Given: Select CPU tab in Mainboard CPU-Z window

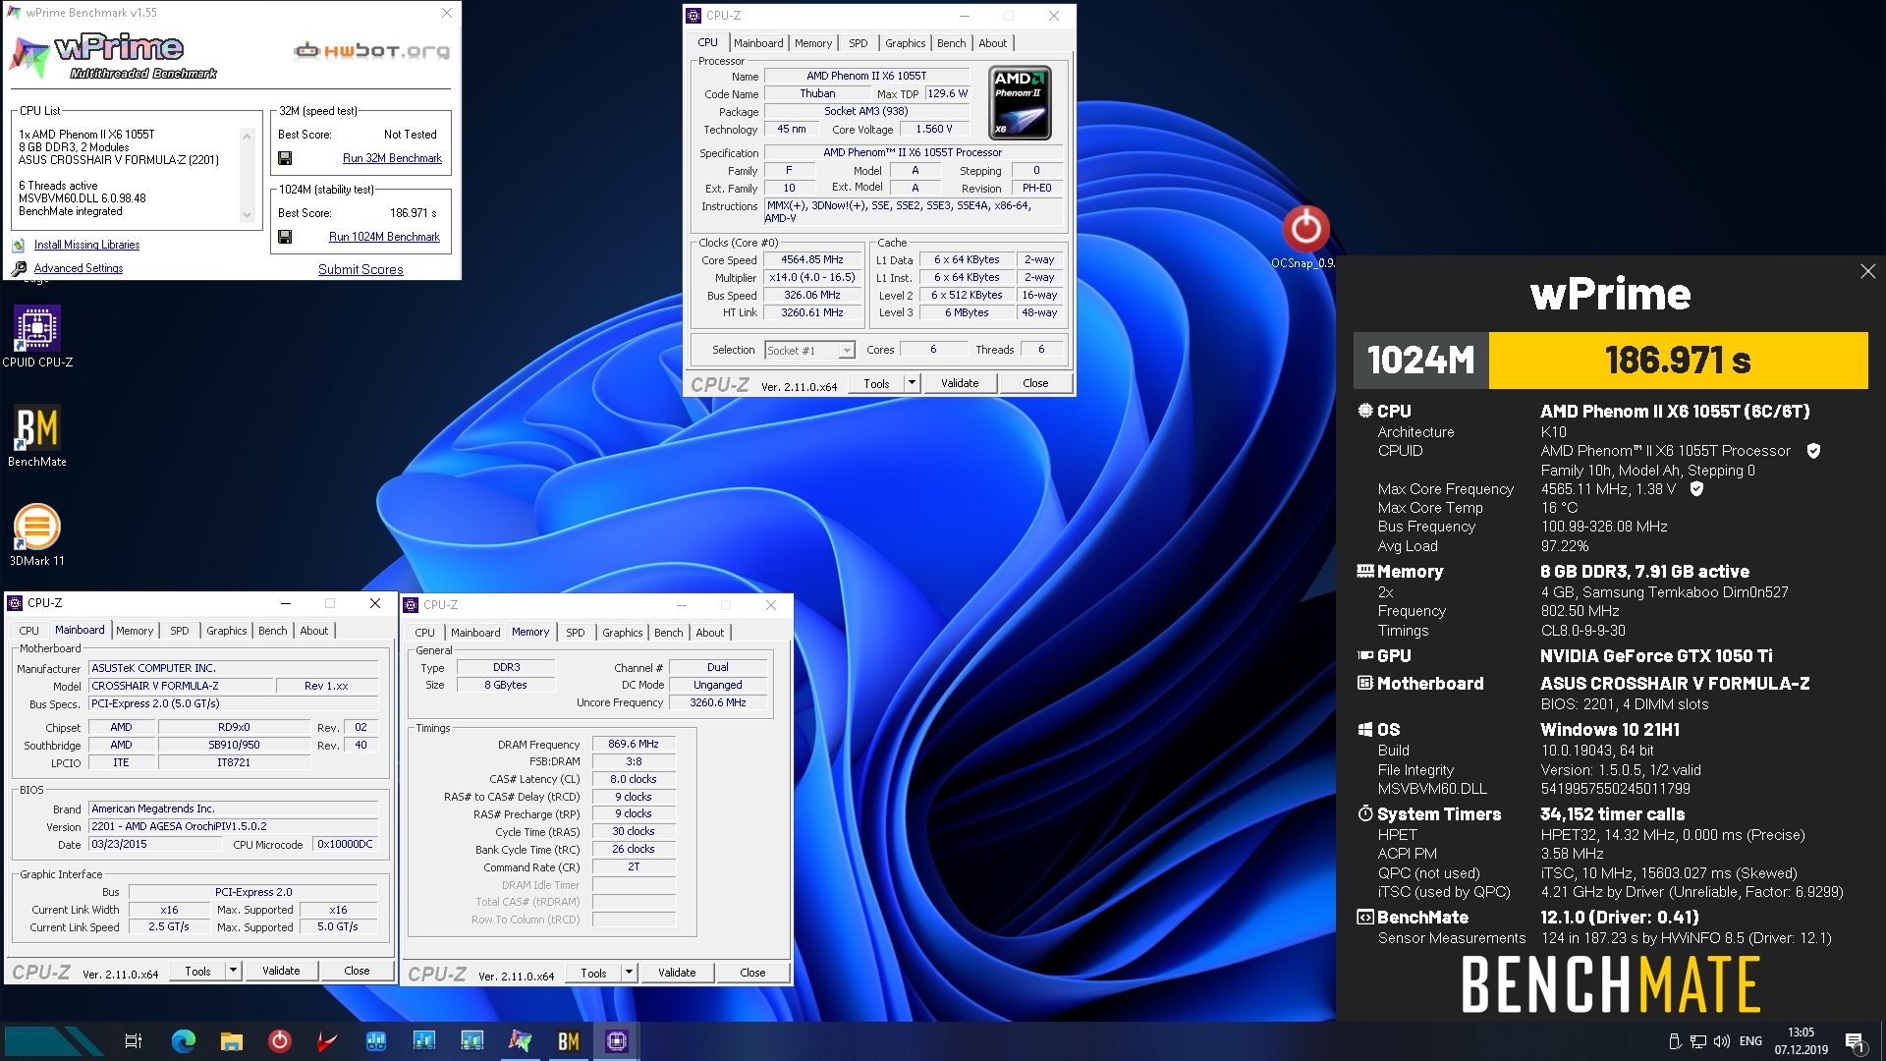Looking at the screenshot, I should 29,631.
